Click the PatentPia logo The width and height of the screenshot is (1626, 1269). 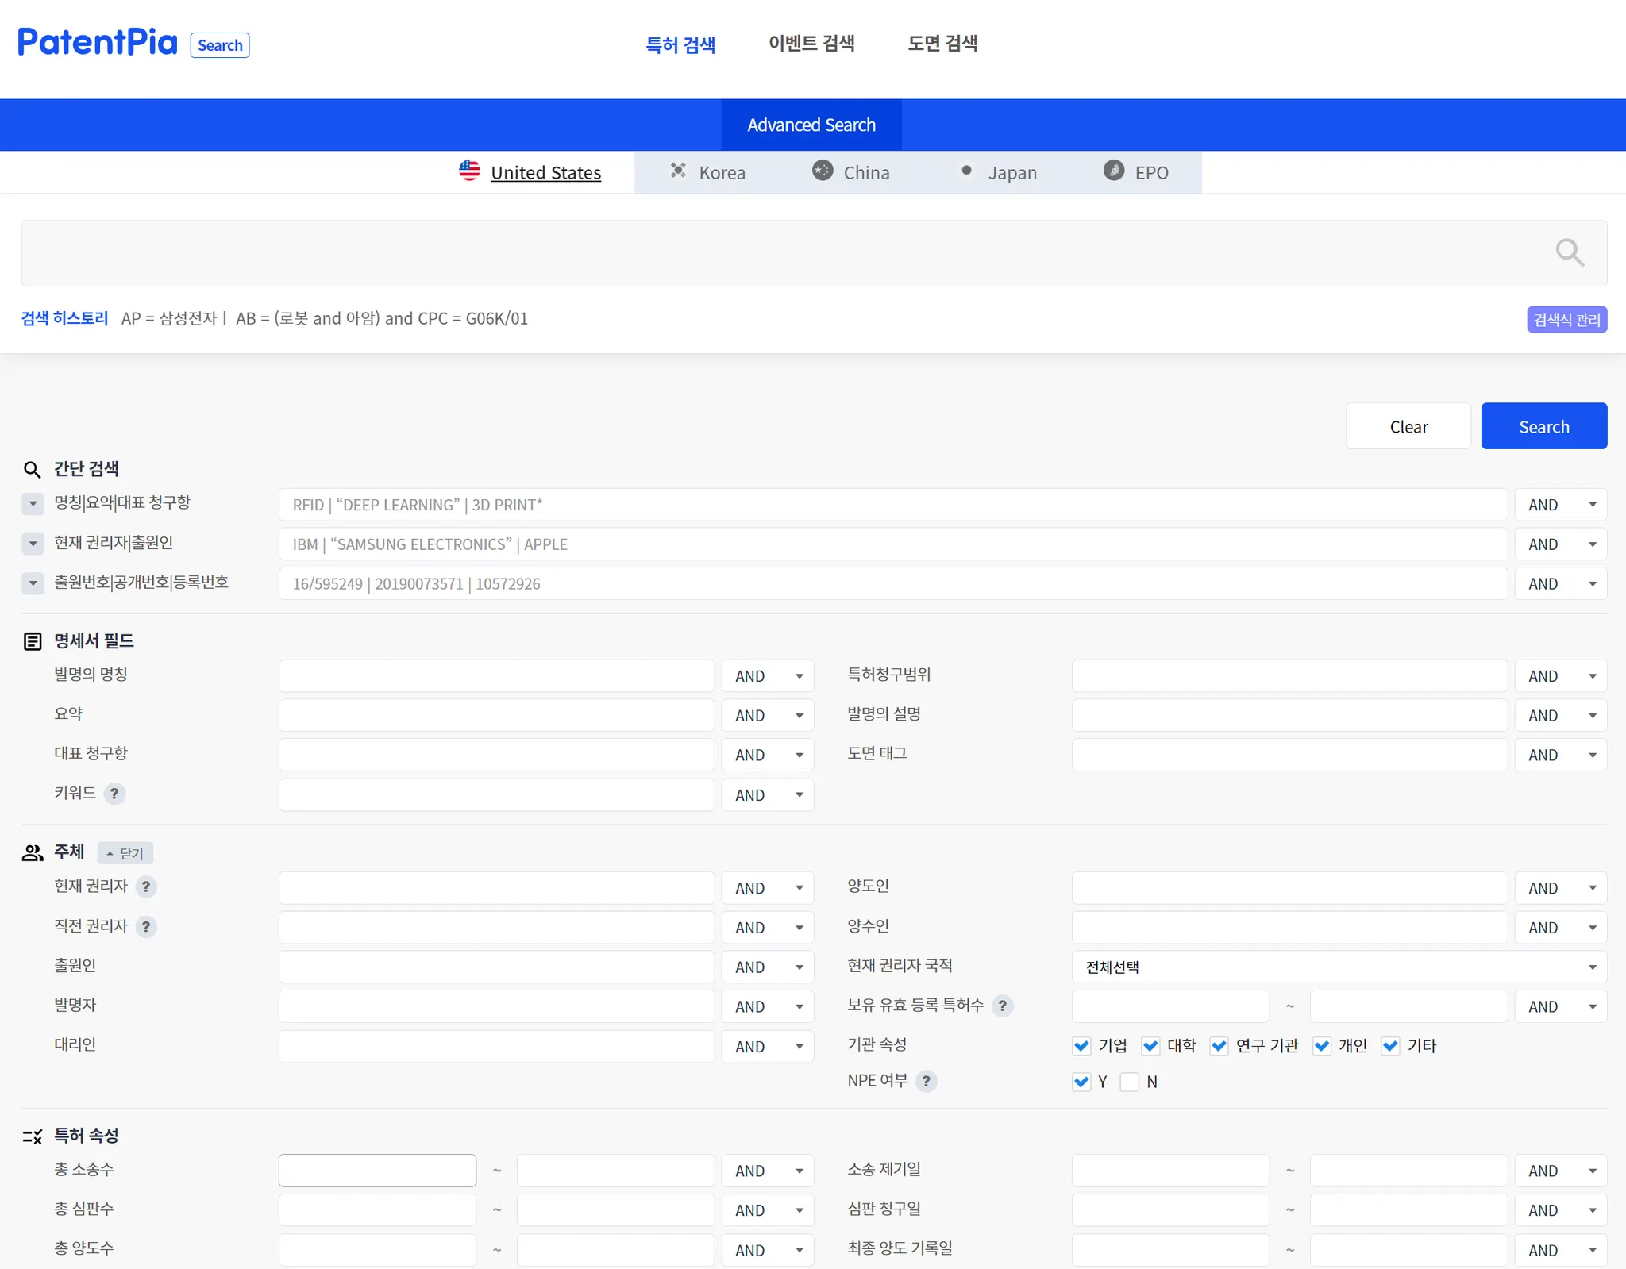[98, 42]
